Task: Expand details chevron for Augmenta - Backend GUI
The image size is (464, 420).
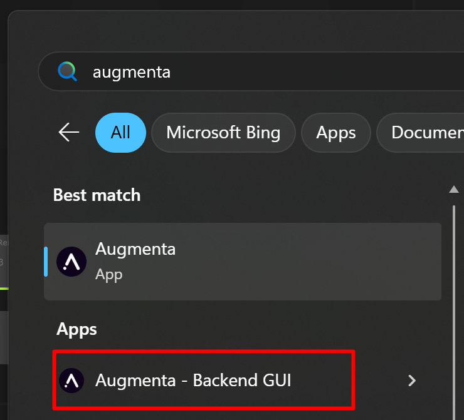Action: (411, 380)
